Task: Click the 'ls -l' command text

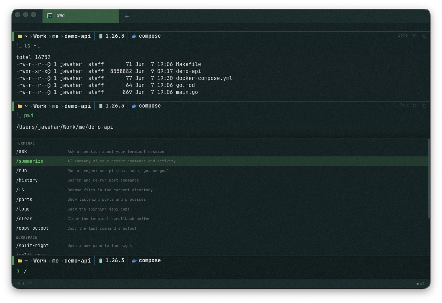Action: coord(32,46)
